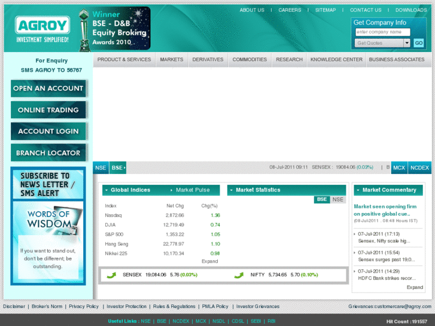Screen dimensions: 435x326
Task: Open the Downloads link
Action: point(411,10)
